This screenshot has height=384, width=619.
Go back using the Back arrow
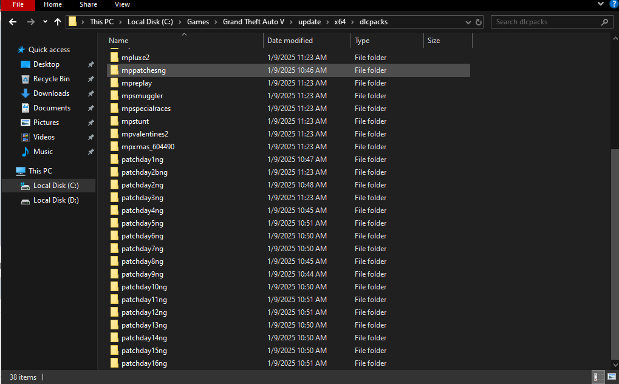point(13,22)
